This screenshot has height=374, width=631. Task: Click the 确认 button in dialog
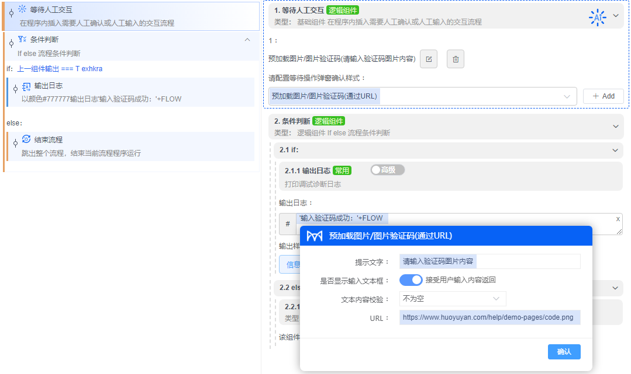[x=564, y=352]
